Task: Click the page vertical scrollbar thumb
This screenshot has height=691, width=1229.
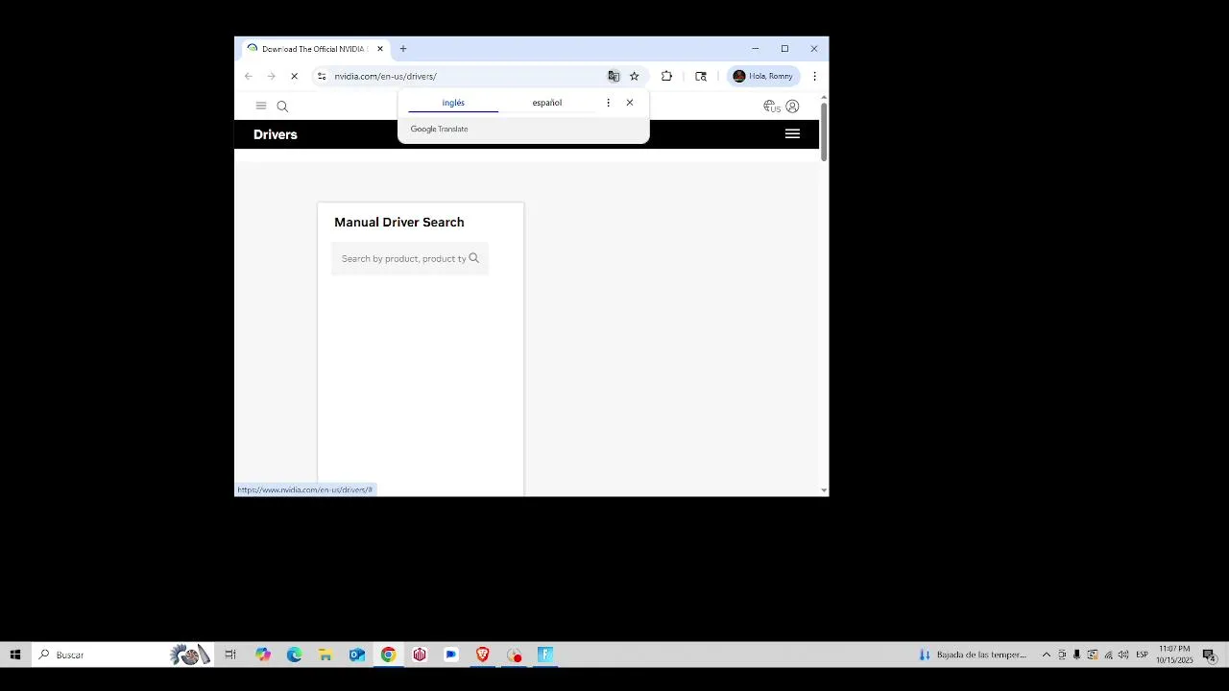Action: (x=823, y=131)
